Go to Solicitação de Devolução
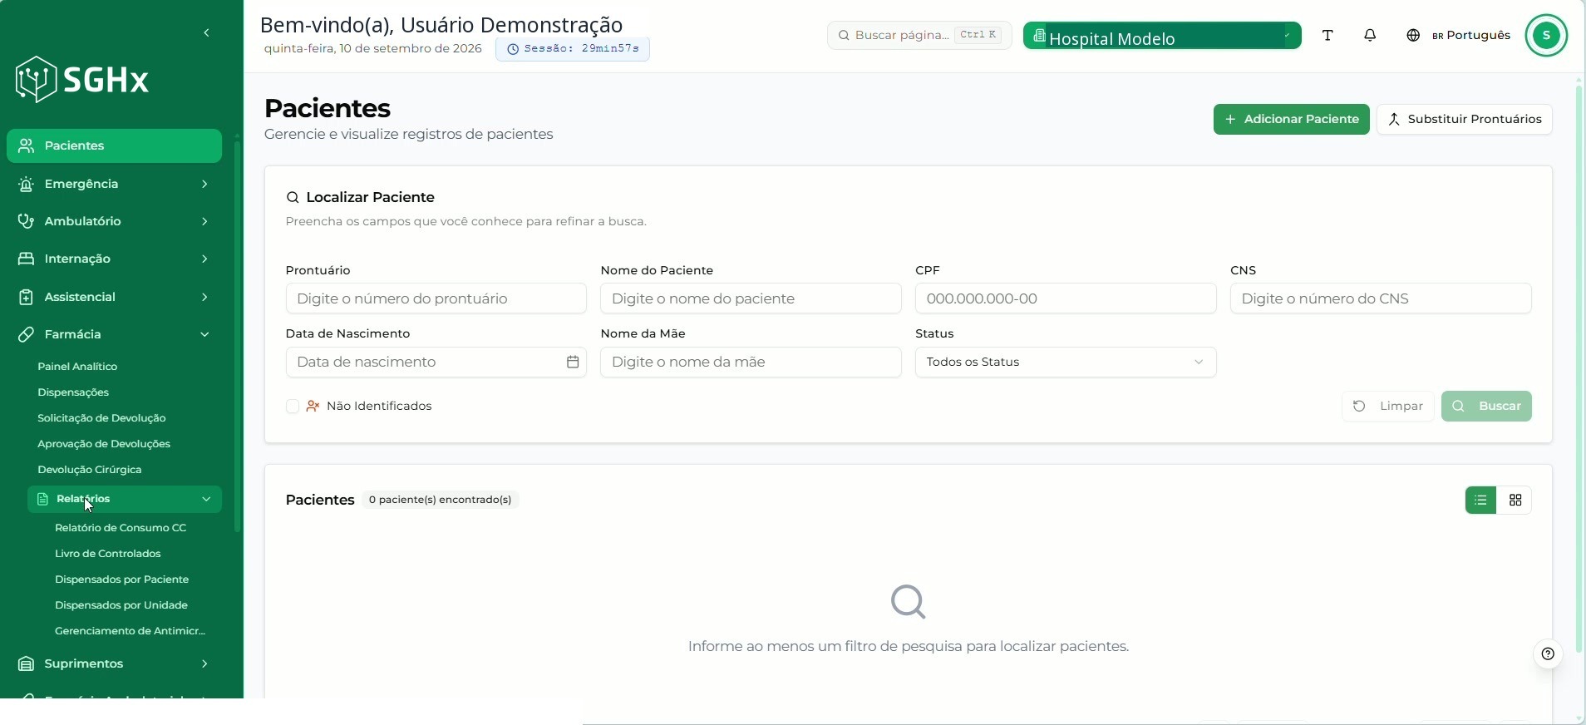Screen dimensions: 1586x725 (x=101, y=418)
